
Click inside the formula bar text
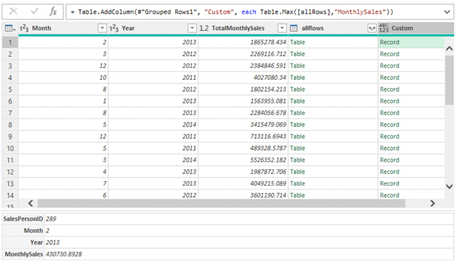pos(234,11)
